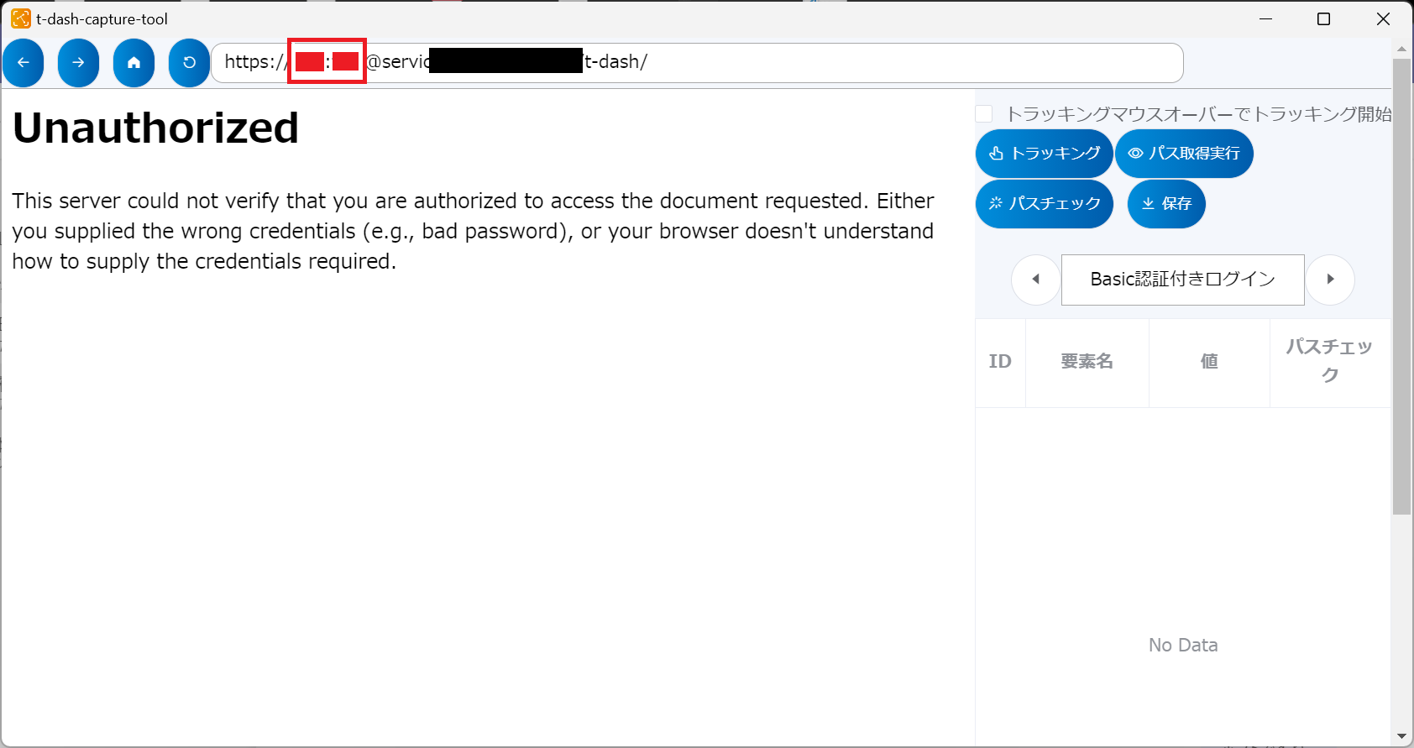Click the vertical scrollbar thumb
Image resolution: width=1414 pixels, height=748 pixels.
[1401, 285]
